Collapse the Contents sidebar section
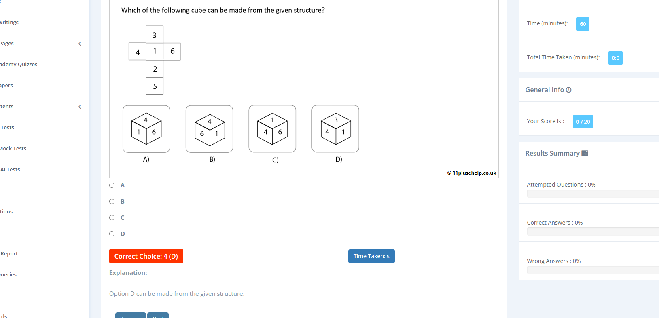Screen dimensions: 659x318 pyautogui.click(x=79, y=106)
